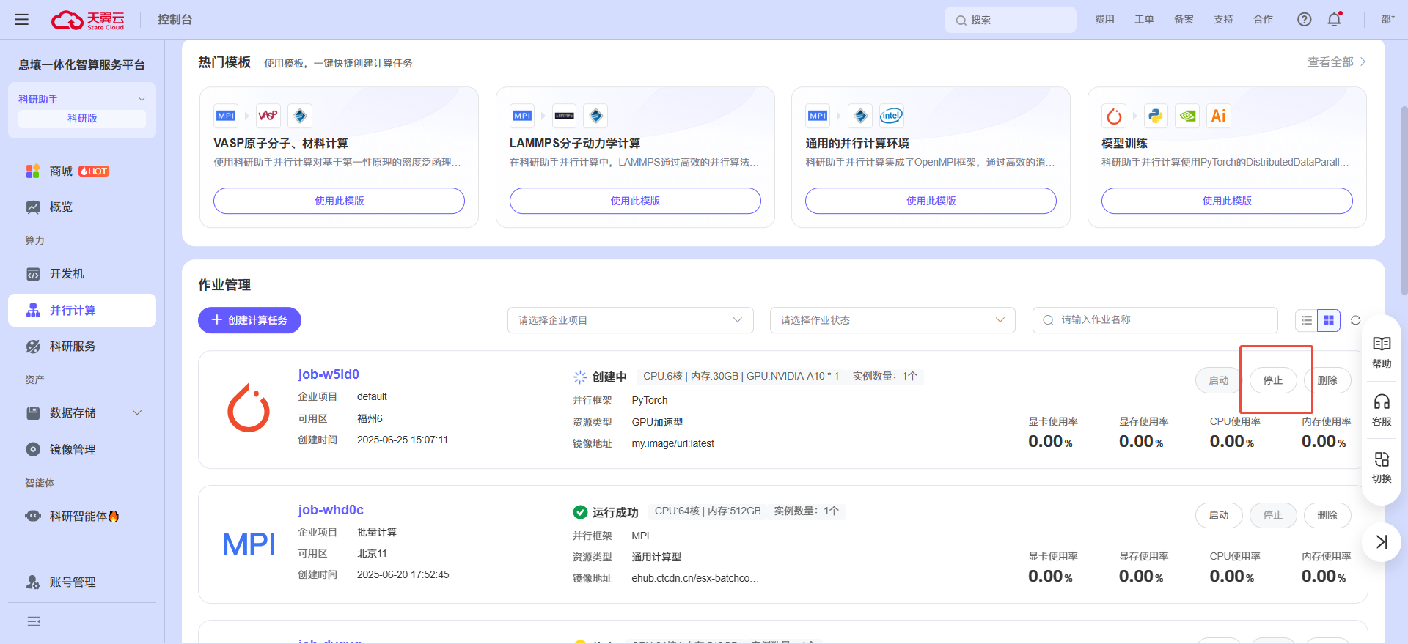
Task: Collapse the right floating toolbar arrow
Action: click(x=1382, y=542)
